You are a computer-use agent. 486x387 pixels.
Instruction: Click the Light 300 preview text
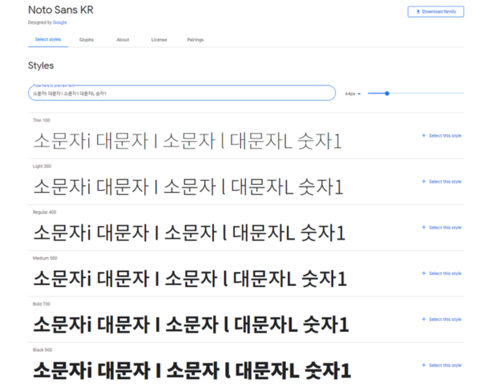pos(188,187)
